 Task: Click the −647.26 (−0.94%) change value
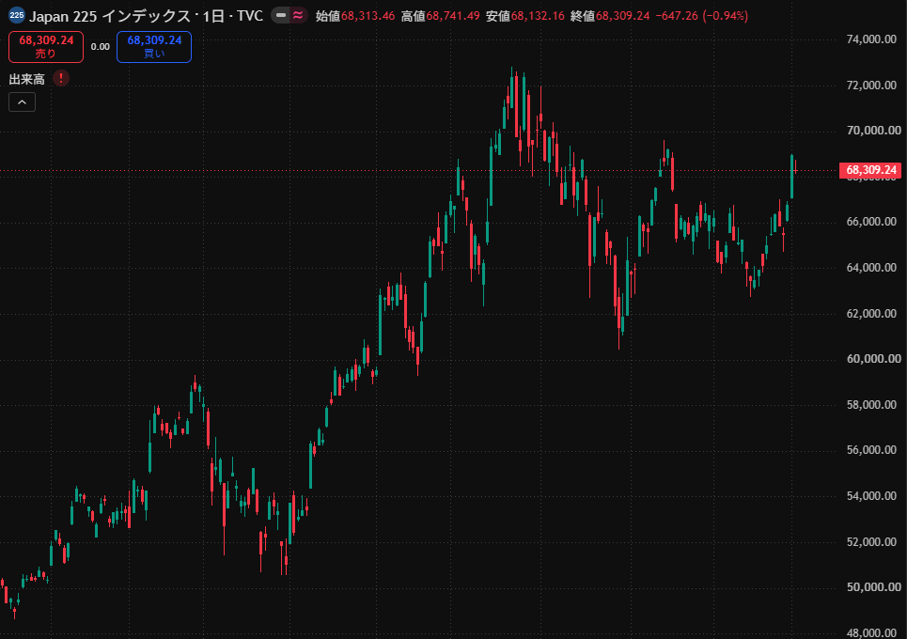(702, 16)
